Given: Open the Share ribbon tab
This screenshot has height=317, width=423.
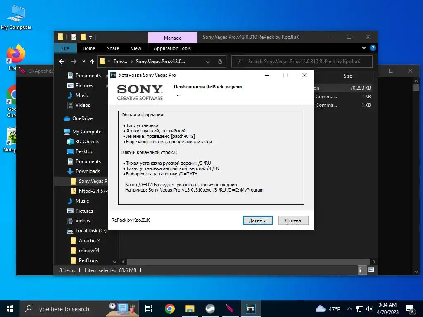Looking at the screenshot, I should tap(113, 48).
